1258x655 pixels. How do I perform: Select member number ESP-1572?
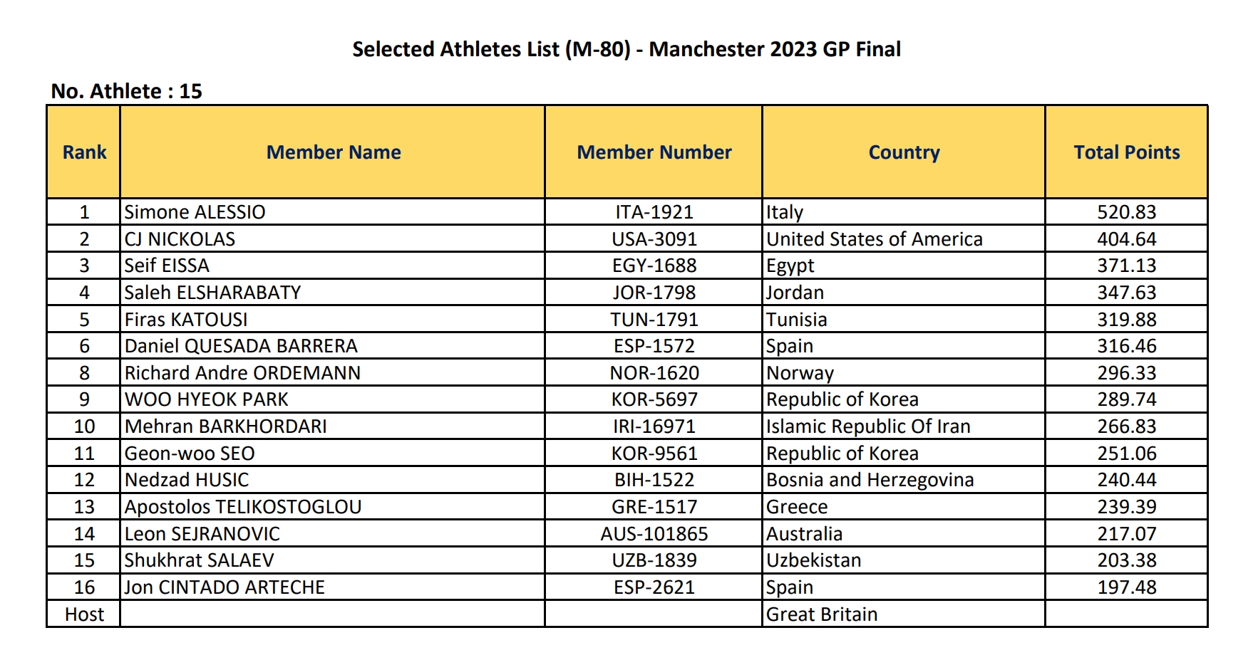(654, 346)
